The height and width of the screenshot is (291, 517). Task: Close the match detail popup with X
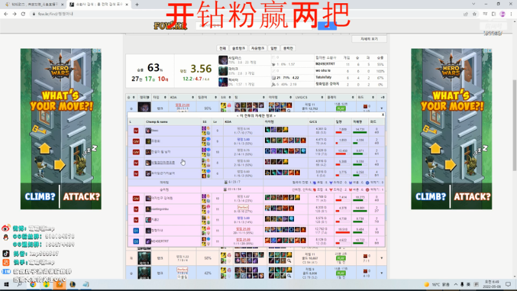pyautogui.click(x=383, y=115)
